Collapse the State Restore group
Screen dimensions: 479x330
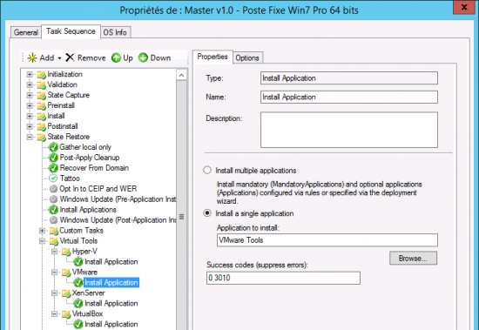click(x=30, y=137)
